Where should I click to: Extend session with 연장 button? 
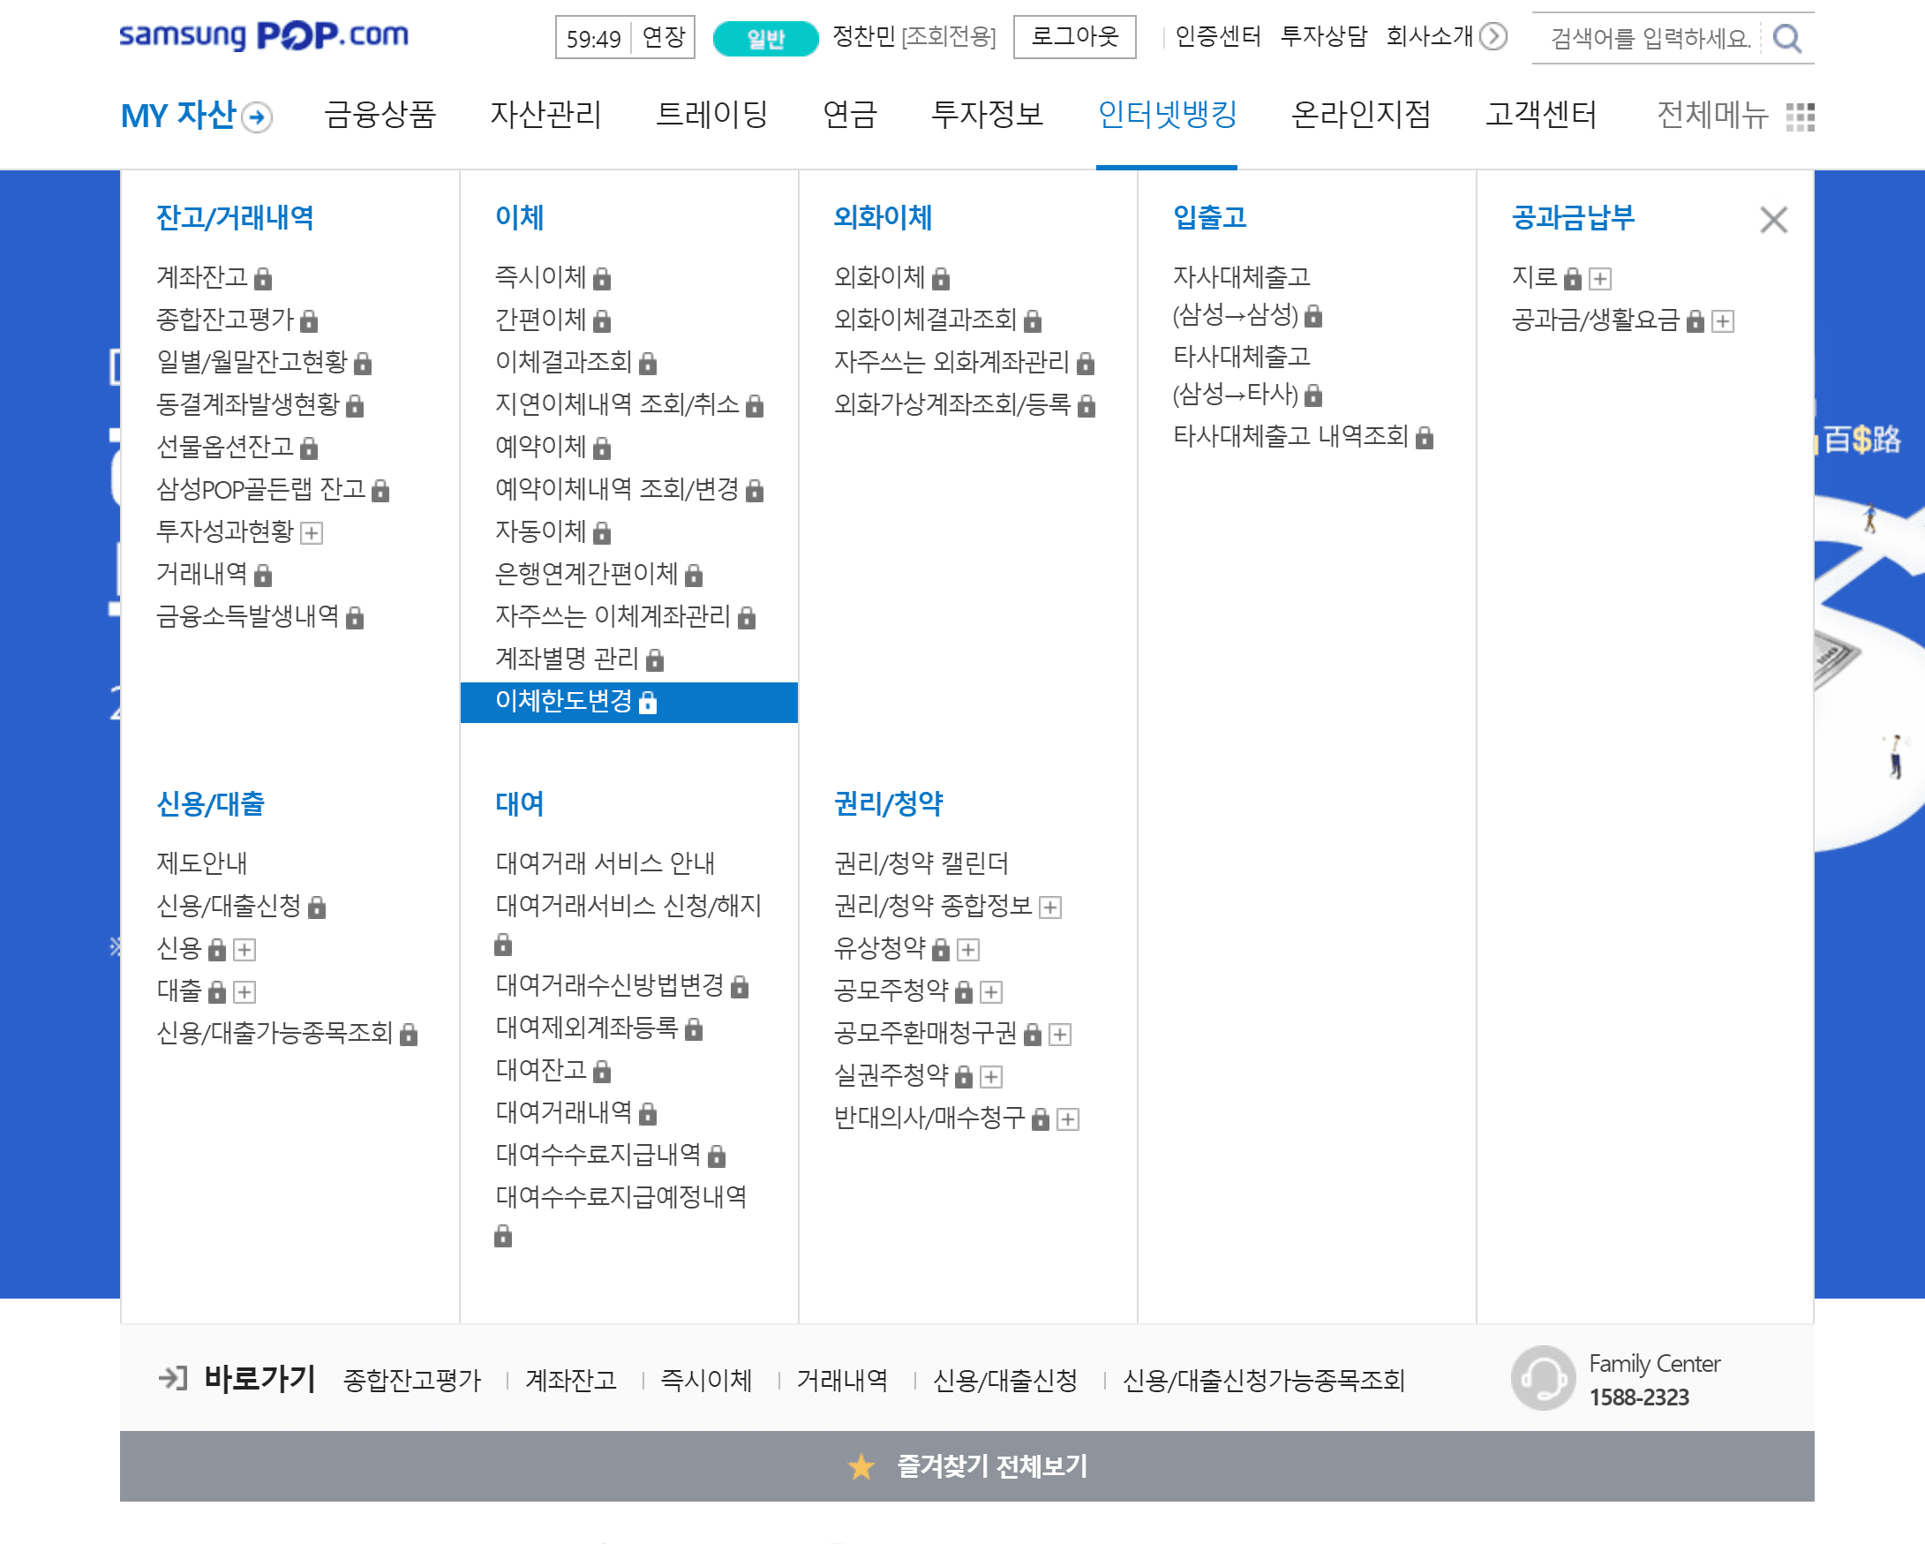pos(664,37)
